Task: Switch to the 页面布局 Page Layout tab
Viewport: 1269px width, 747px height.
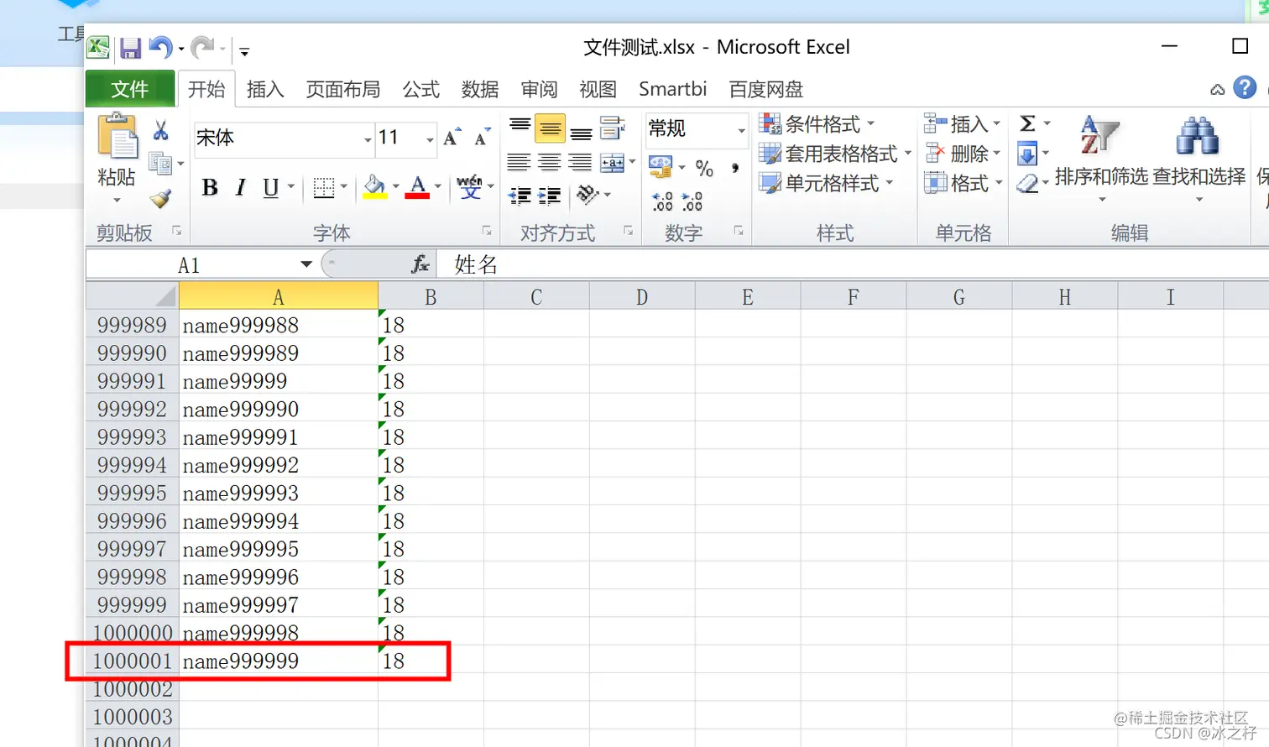Action: pos(343,89)
